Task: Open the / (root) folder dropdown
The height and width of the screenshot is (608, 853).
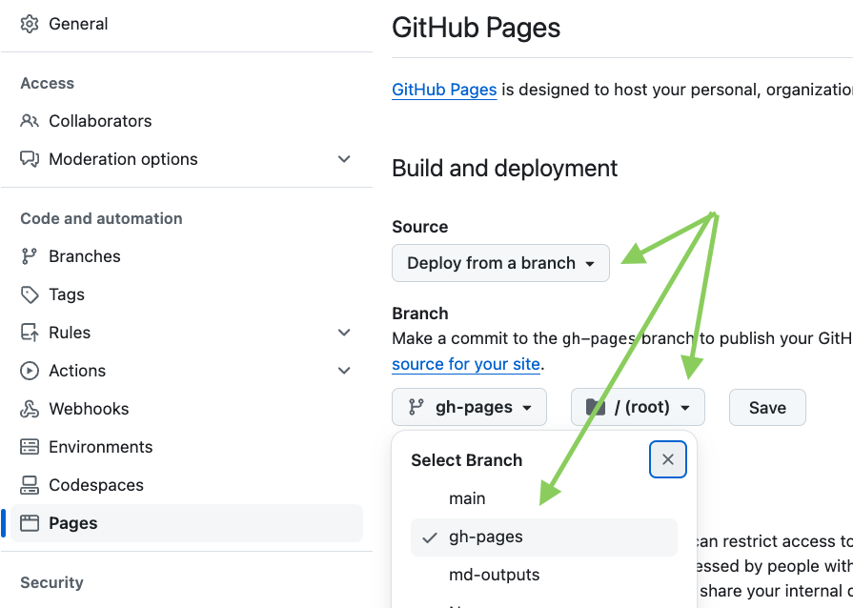Action: tap(638, 407)
